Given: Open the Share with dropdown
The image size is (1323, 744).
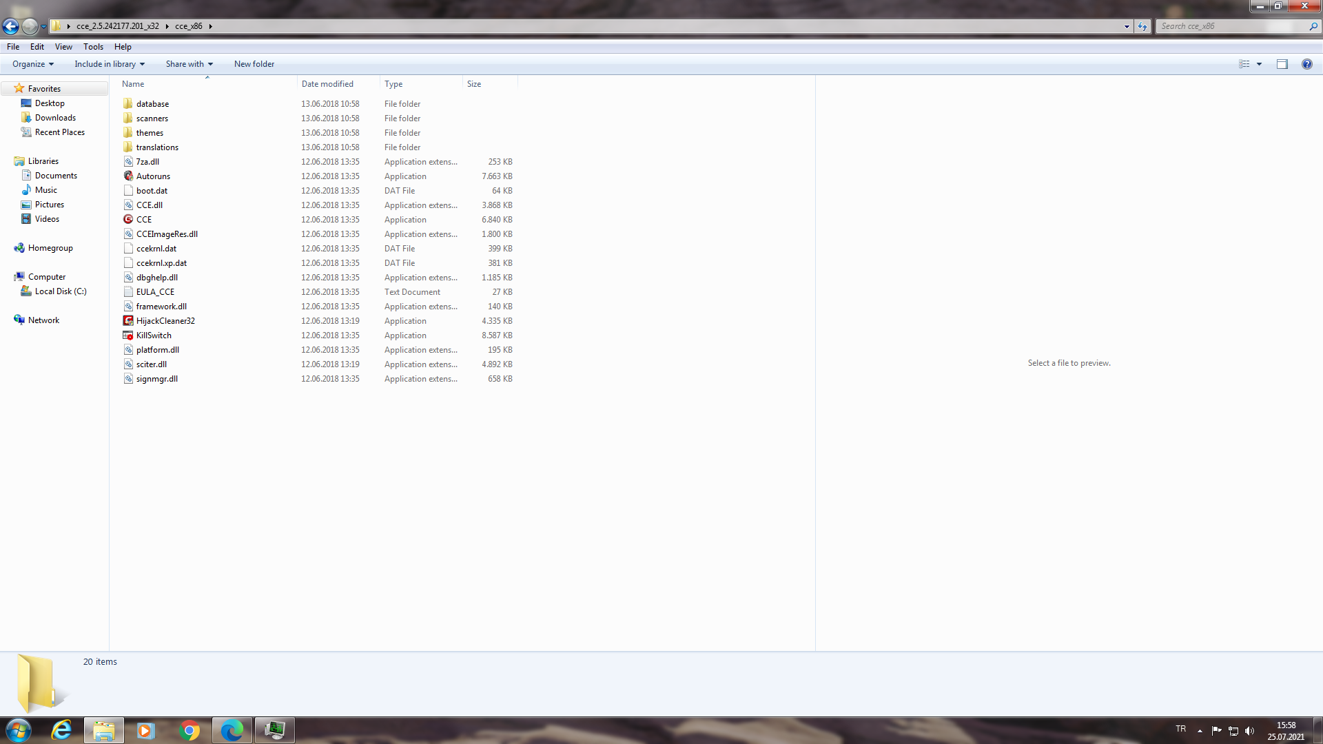Looking at the screenshot, I should point(189,64).
